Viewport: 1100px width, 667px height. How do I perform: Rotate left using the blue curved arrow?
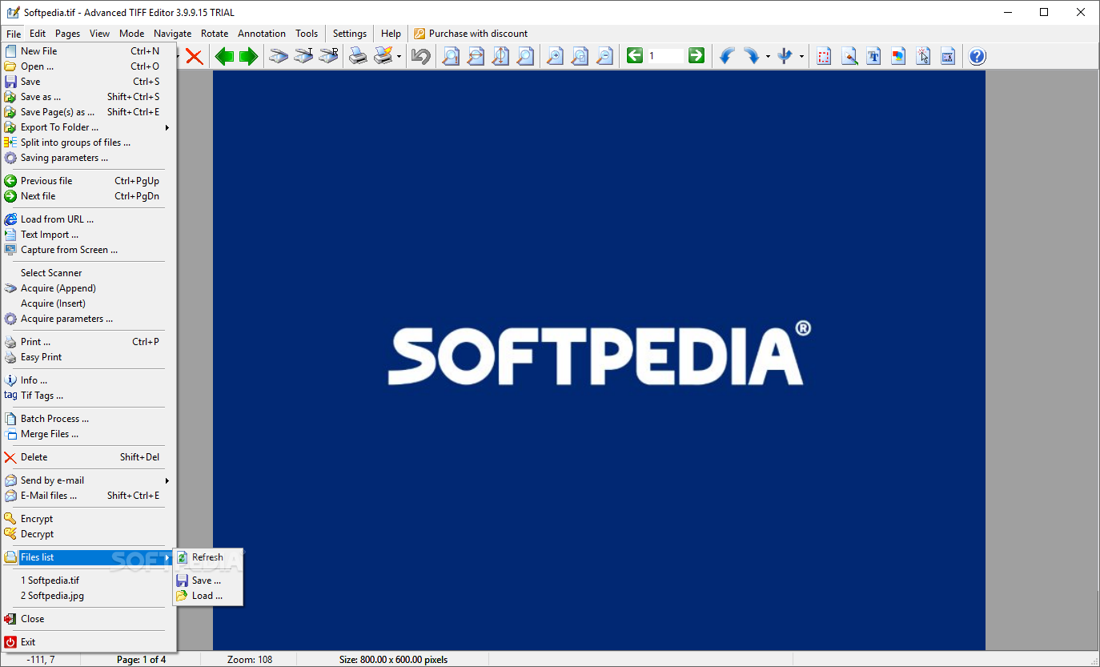pyautogui.click(x=727, y=56)
